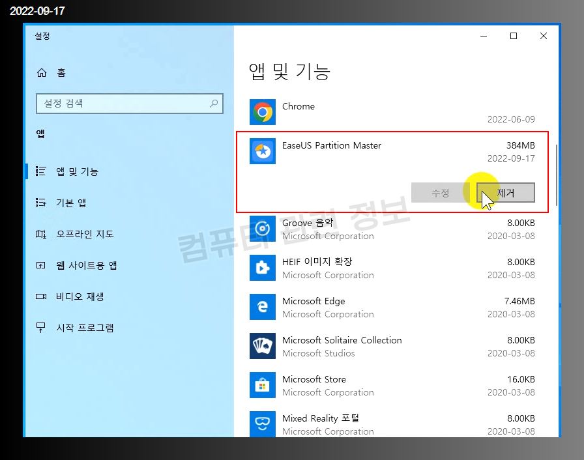
Task: Open the 웹 사이트용 앱 section
Action: click(130, 265)
